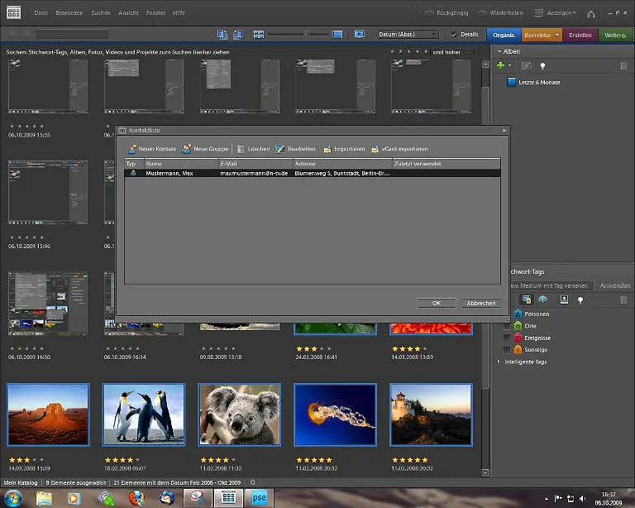Screen dimensions: 635x508
Task: Click the Neuer Kontakt icon in the dialog
Action: [x=132, y=149]
